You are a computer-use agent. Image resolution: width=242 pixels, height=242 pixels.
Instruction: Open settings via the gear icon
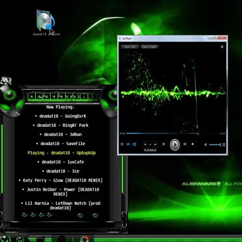pos(222,47)
